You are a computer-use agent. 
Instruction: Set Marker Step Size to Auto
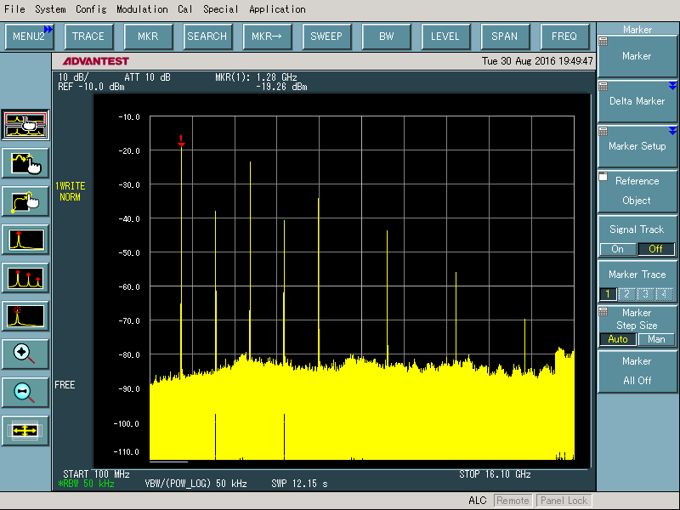point(618,339)
